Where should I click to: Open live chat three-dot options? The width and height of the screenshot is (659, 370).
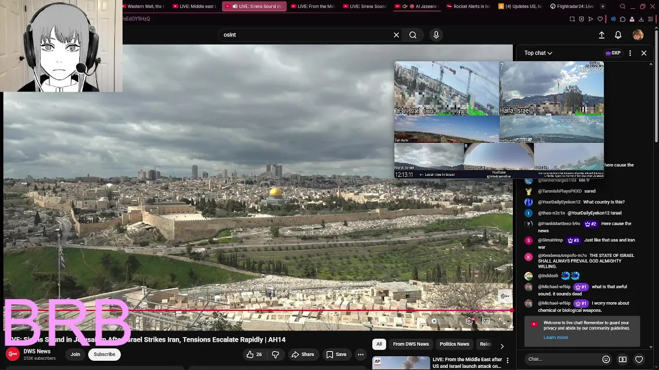point(630,53)
